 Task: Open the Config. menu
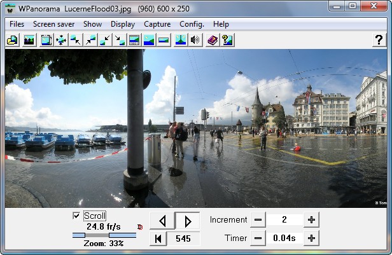192,24
